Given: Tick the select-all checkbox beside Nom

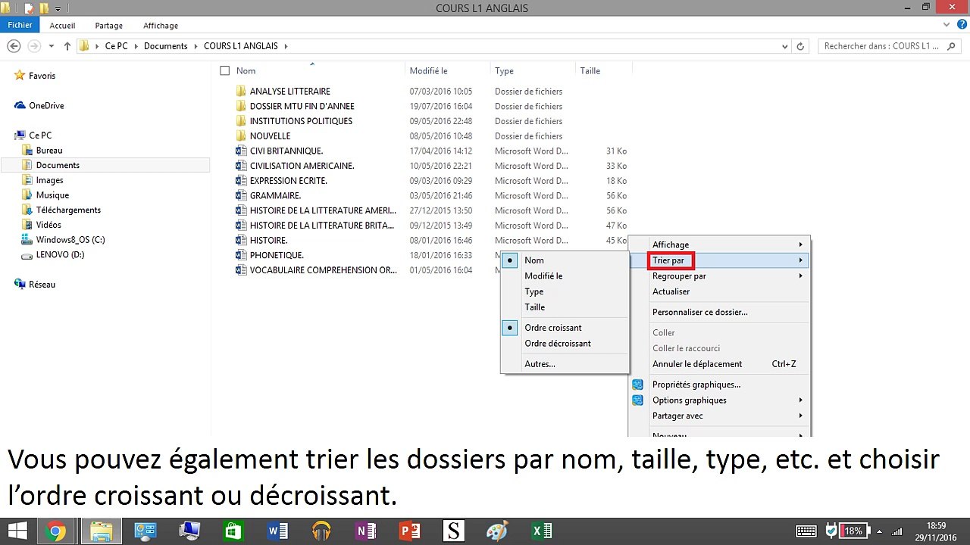Looking at the screenshot, I should point(224,70).
